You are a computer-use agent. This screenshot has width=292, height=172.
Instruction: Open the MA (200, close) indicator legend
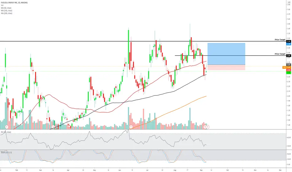tap(7, 13)
